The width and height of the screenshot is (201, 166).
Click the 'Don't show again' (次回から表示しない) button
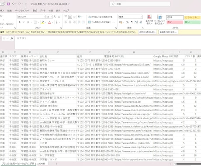tap(147, 32)
